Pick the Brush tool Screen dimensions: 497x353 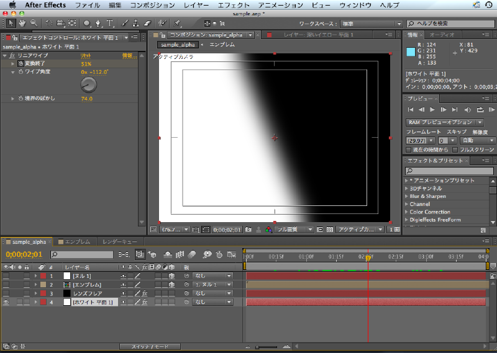point(125,23)
